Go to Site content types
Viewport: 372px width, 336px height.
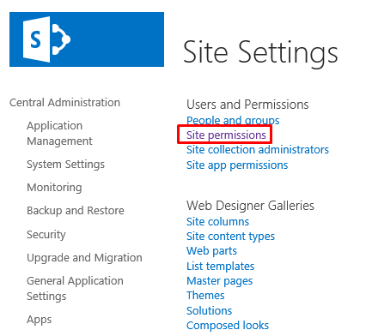pos(230,237)
